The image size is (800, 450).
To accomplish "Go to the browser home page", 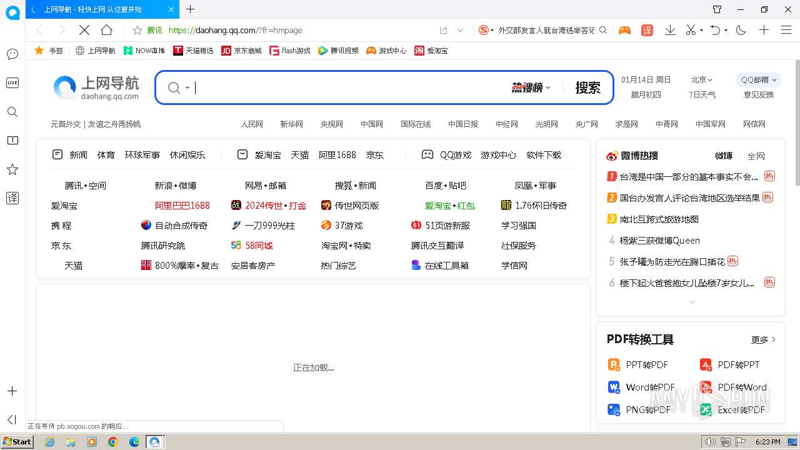I will 107,30.
